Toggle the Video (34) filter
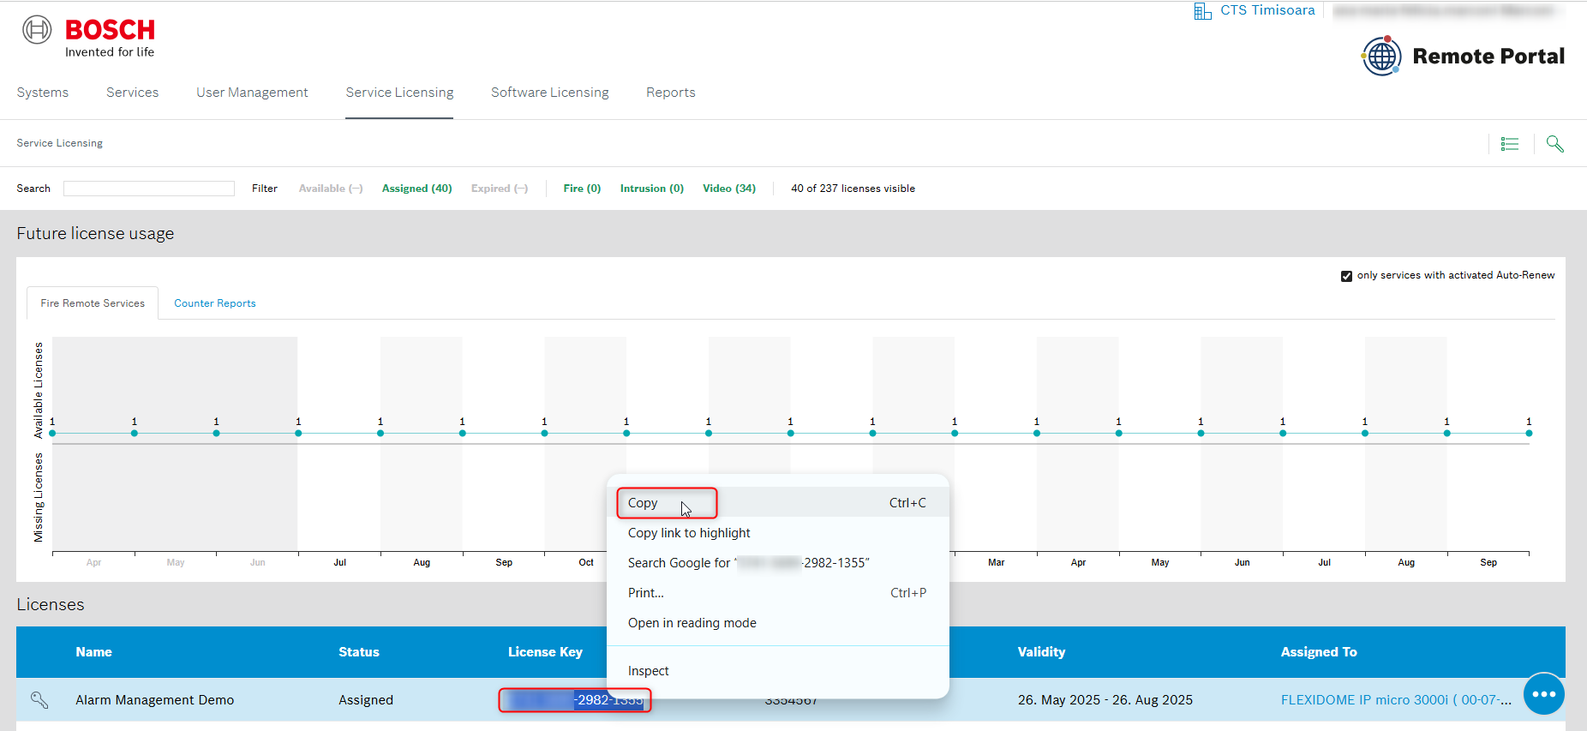This screenshot has height=731, width=1587. pyautogui.click(x=728, y=189)
